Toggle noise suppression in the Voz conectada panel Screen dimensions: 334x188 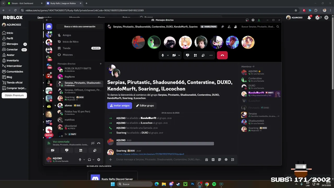(x=93, y=143)
